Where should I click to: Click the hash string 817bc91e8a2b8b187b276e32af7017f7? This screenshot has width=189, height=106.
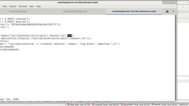point(34,24)
